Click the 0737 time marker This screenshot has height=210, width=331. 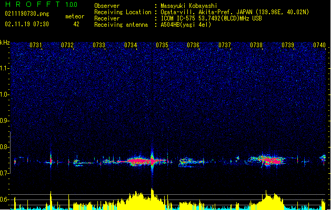225,45
